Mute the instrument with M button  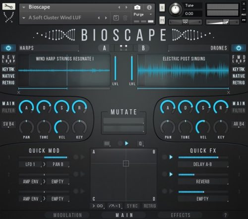coord(162,20)
